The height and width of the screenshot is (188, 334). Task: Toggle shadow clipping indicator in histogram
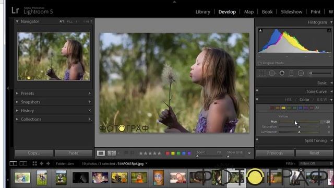(260, 31)
